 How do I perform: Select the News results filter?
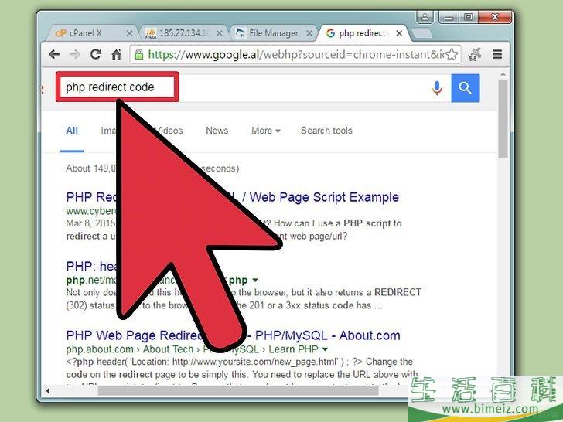tap(217, 131)
